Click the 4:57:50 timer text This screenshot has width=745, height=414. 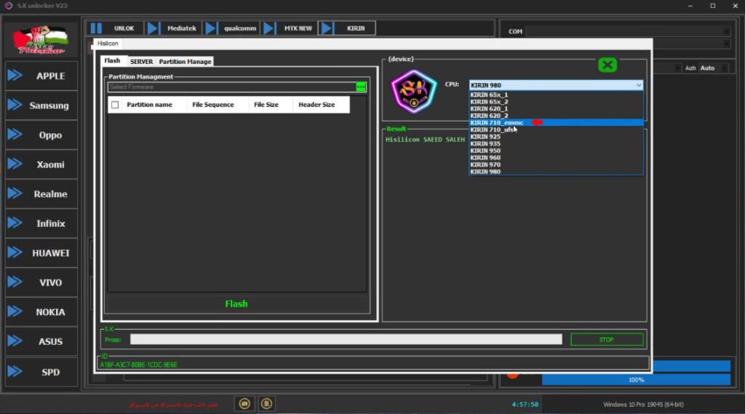[525, 405]
